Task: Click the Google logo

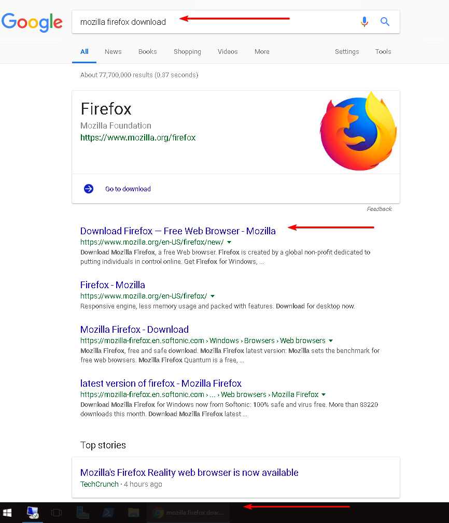Action: point(32,22)
